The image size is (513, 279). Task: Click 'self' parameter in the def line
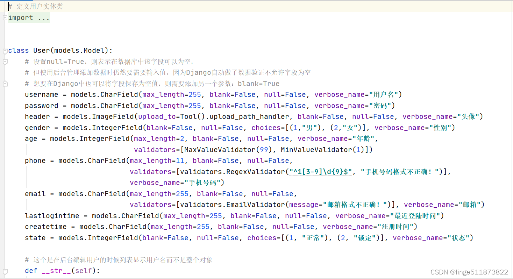coord(84,271)
